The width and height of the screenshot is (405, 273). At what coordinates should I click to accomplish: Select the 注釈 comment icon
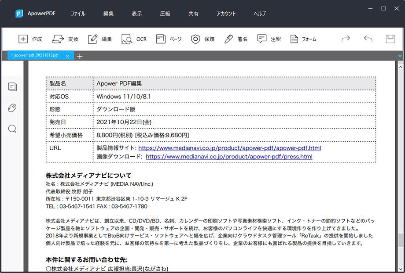pos(261,39)
